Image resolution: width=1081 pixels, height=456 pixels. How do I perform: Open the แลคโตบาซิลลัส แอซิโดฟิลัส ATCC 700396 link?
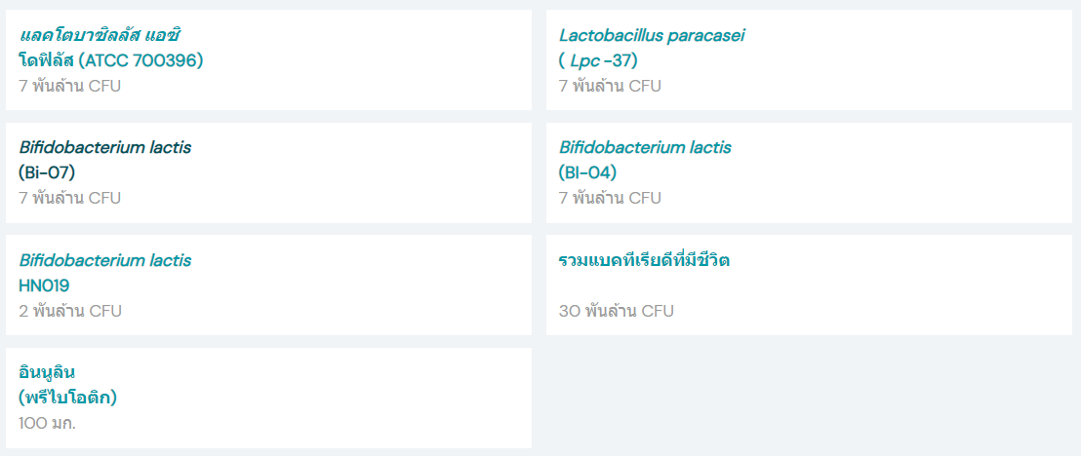click(x=111, y=48)
